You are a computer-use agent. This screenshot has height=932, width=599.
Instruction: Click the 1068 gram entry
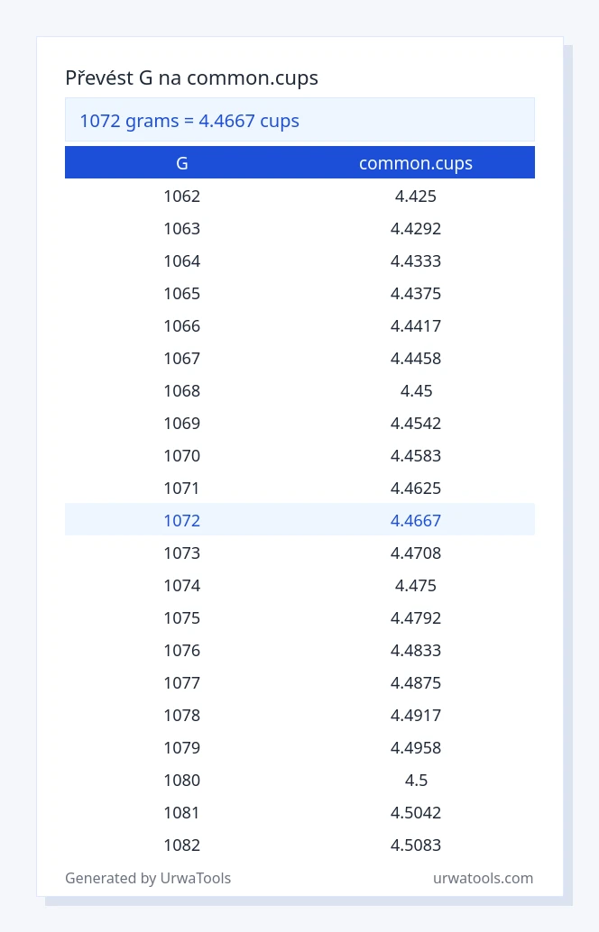[182, 391]
